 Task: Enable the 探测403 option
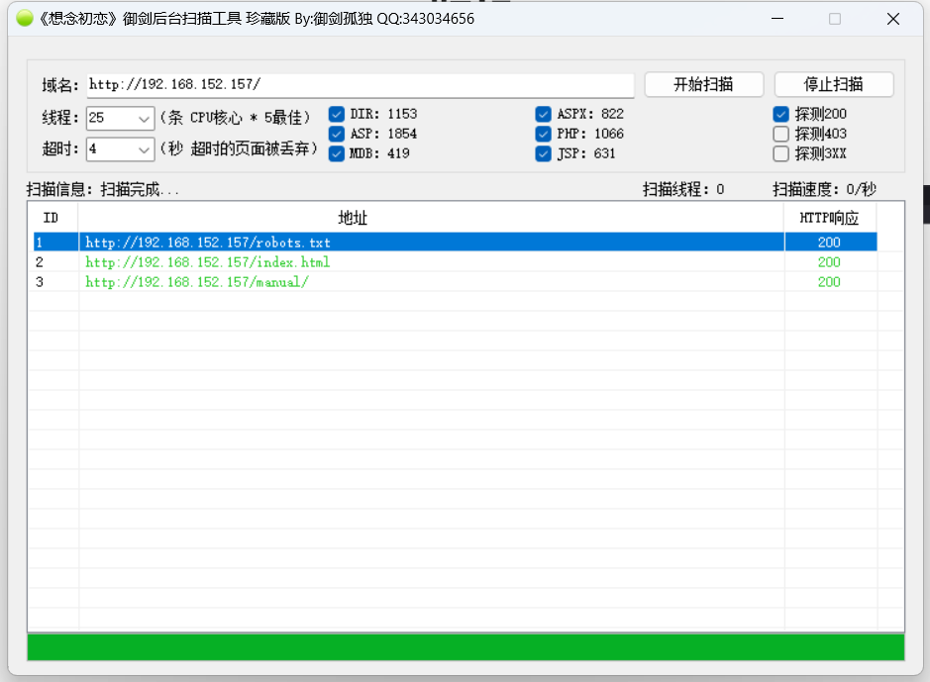click(781, 134)
